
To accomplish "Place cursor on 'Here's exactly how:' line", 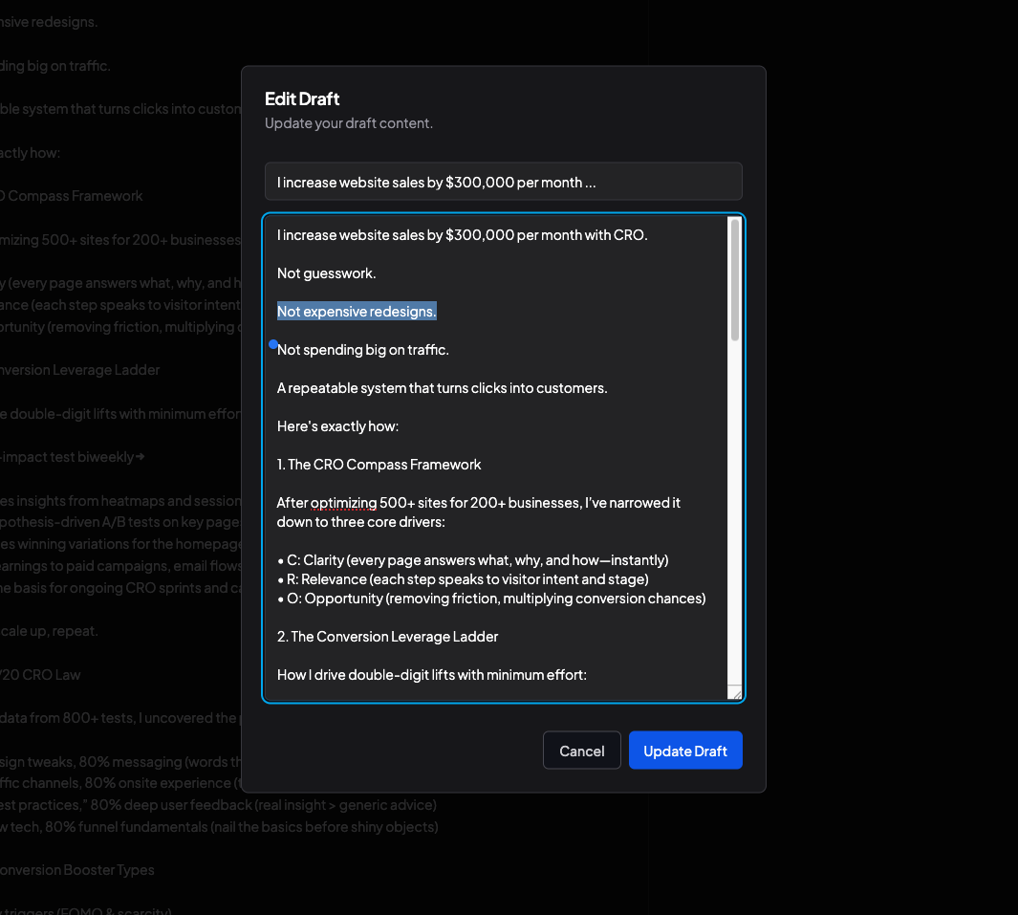I will pos(337,426).
